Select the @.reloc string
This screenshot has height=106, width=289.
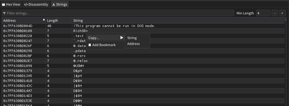(80, 61)
